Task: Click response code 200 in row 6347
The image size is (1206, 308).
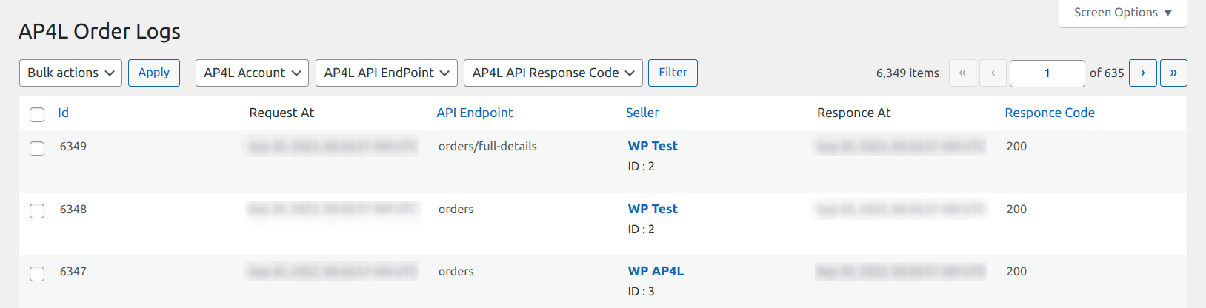Action: point(1016,271)
